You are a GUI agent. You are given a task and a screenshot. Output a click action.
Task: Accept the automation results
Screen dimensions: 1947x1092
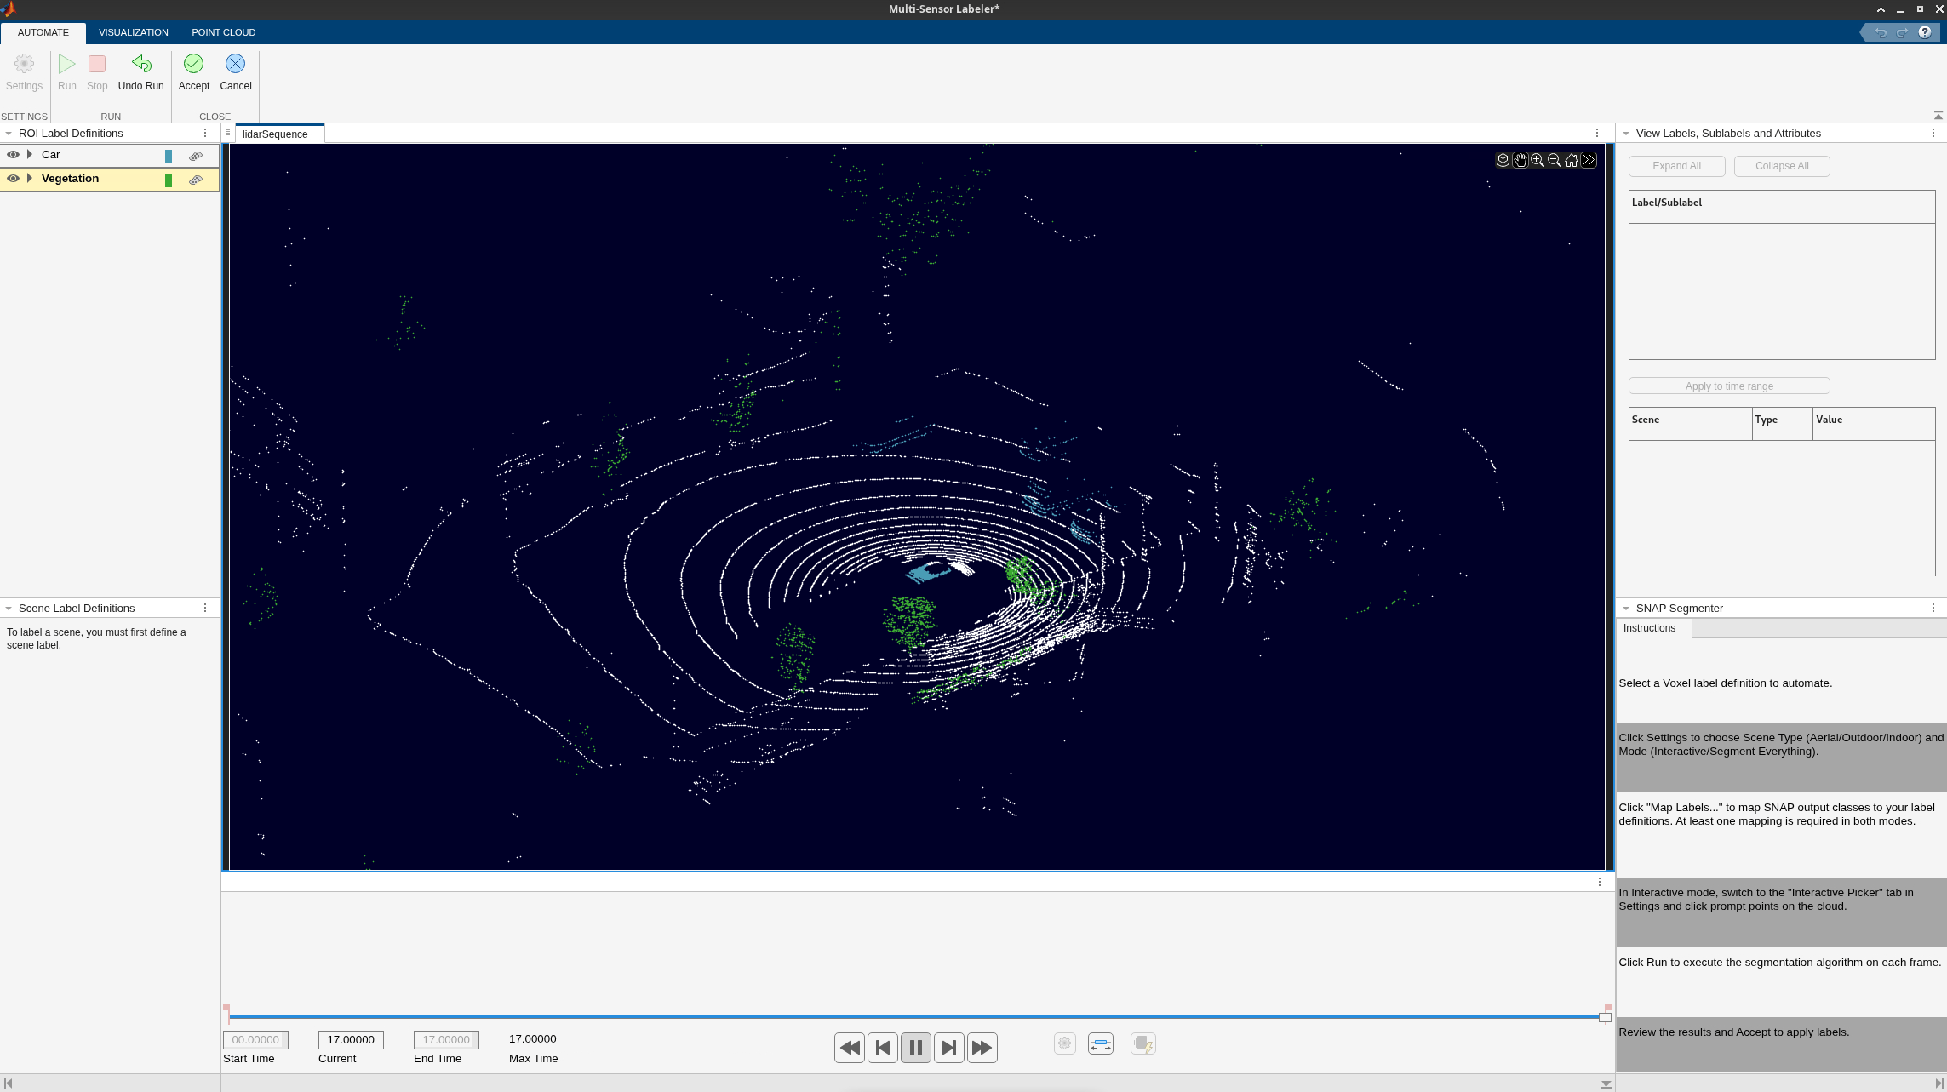[194, 72]
